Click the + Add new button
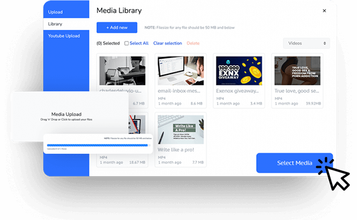The image size is (357, 220). (x=117, y=27)
